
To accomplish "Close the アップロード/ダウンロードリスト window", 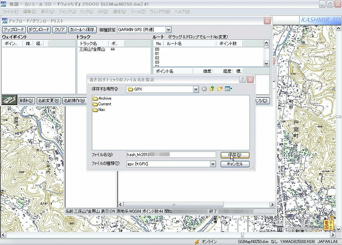I will [x=267, y=21].
